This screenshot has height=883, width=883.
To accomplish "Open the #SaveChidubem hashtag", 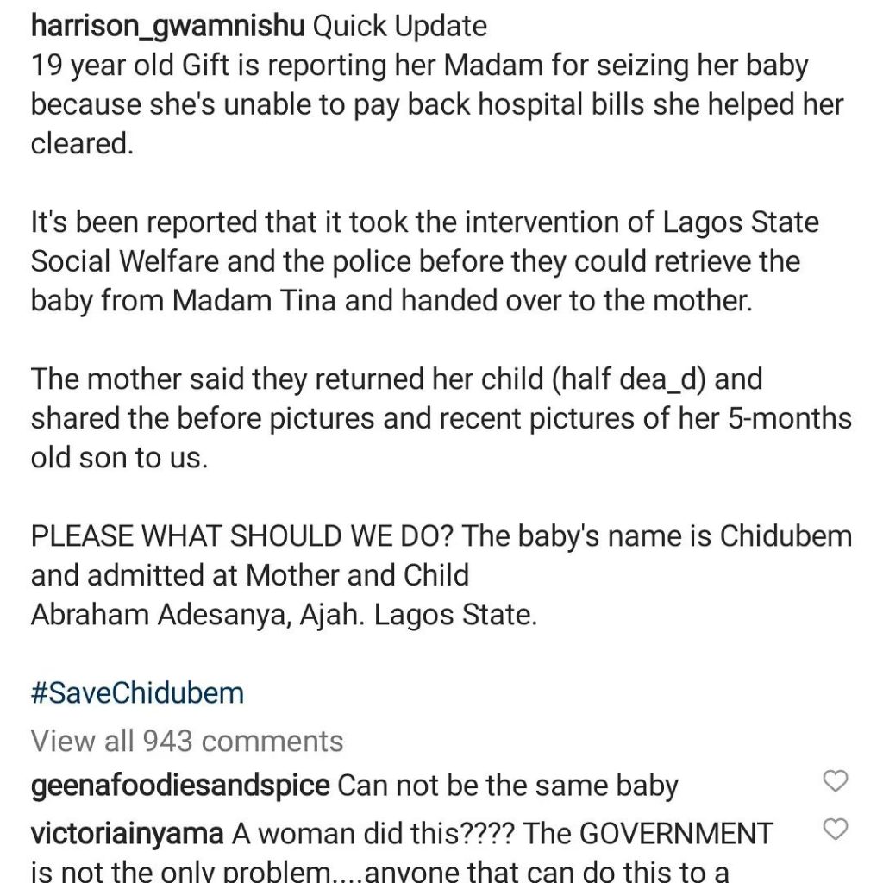I will [x=137, y=693].
